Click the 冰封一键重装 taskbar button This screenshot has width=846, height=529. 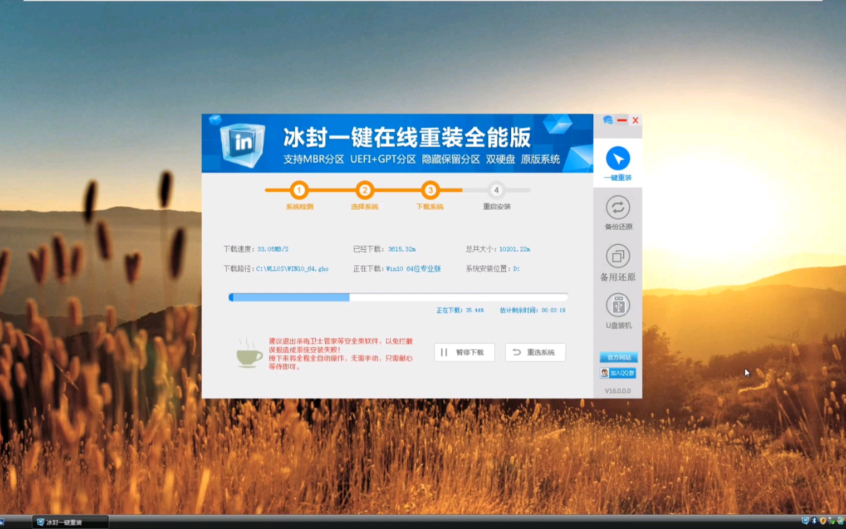pyautogui.click(x=70, y=522)
